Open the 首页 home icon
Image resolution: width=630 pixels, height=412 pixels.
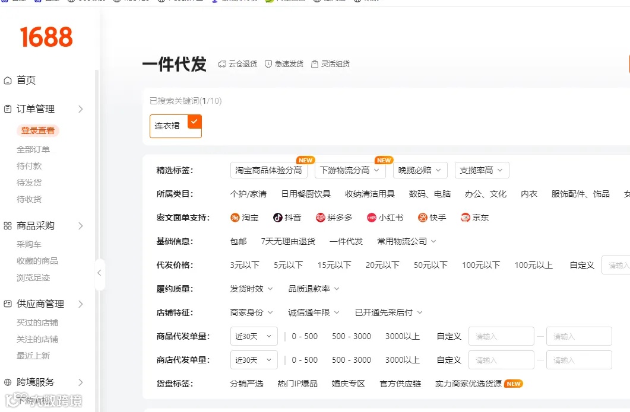[x=8, y=81]
